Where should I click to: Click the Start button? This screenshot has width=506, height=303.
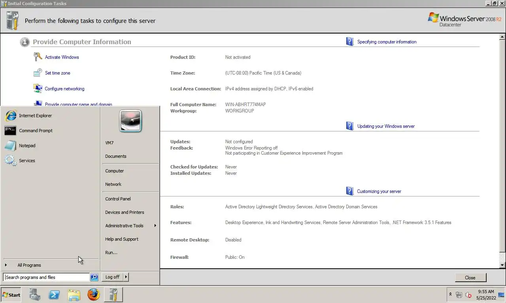(x=11, y=295)
